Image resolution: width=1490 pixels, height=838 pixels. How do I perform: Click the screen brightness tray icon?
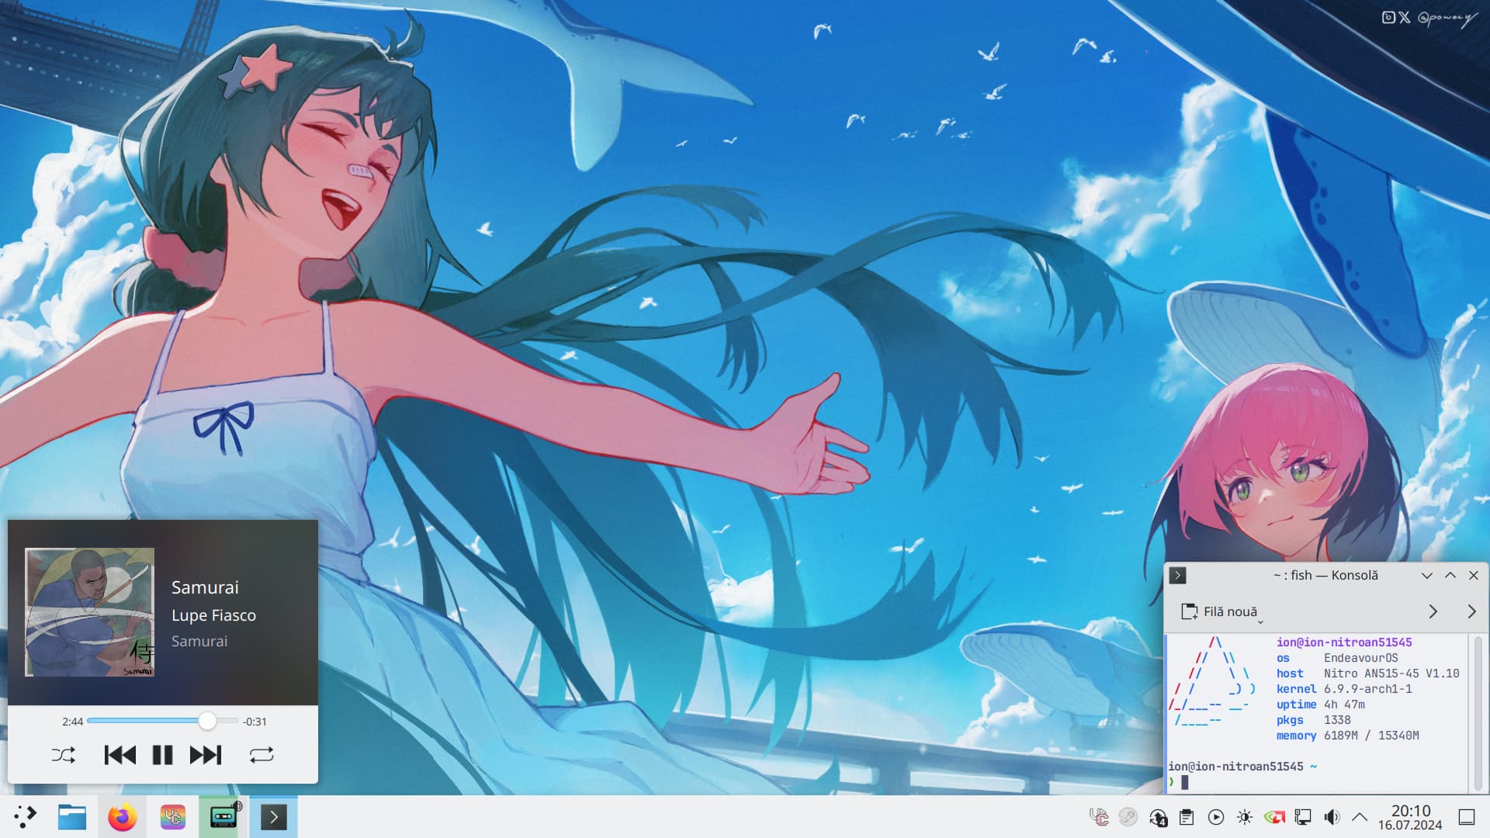(1245, 817)
